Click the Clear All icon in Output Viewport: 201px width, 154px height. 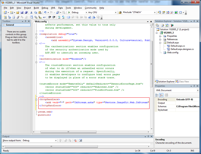pos(75,141)
